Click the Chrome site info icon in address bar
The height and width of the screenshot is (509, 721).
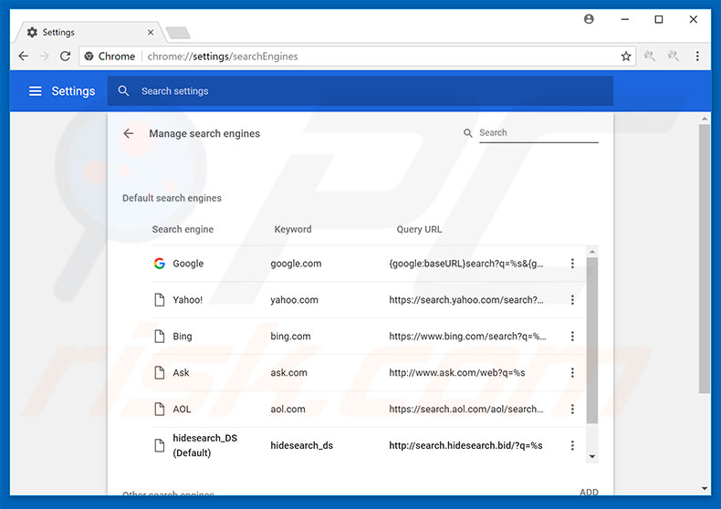[89, 56]
